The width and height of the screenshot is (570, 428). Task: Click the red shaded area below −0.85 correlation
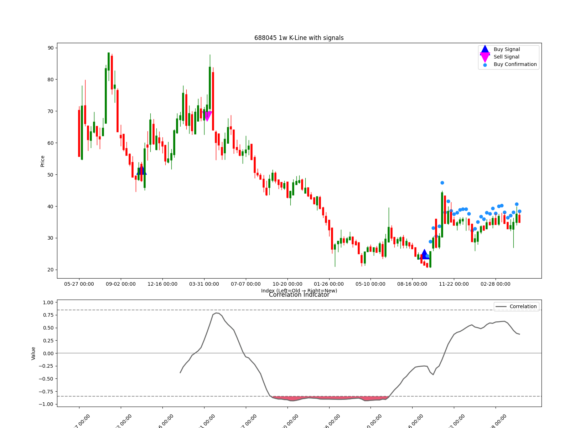330,398
